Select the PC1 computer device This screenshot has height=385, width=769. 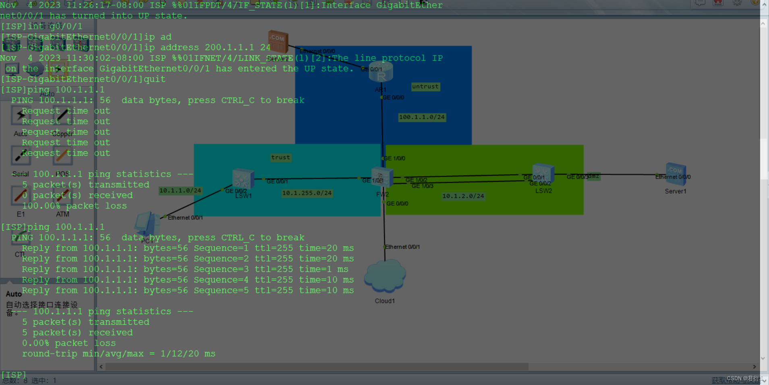[146, 224]
